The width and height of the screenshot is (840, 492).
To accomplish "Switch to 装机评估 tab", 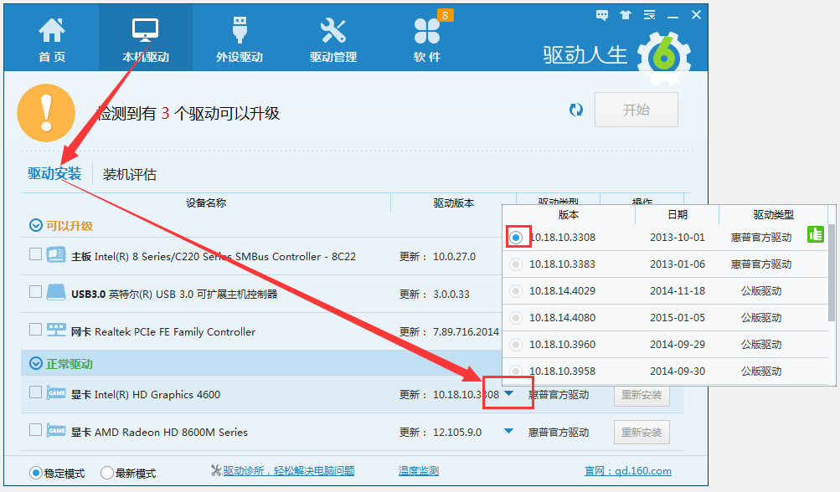I will [x=130, y=175].
